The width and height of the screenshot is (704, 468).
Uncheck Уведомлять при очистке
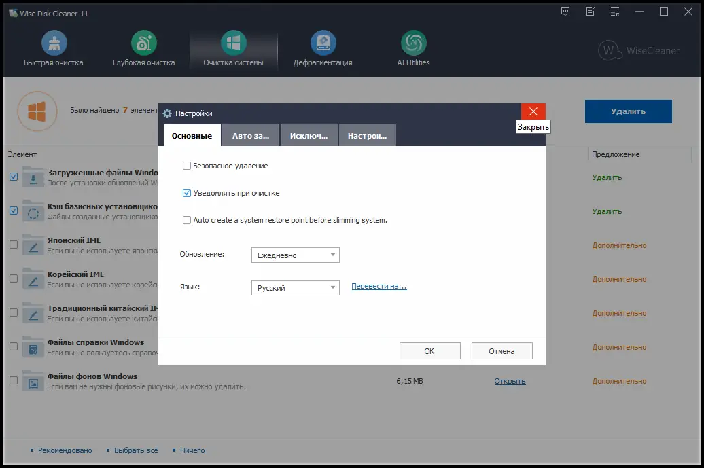[187, 193]
